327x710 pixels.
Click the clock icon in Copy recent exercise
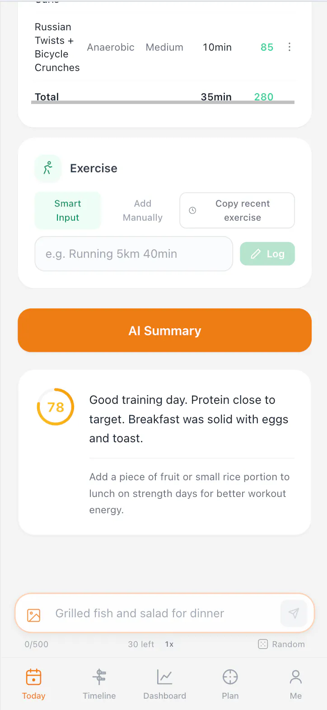[192, 210]
